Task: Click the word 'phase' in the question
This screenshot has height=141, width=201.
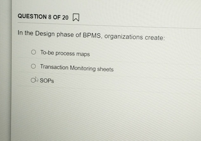Action: click(65, 35)
